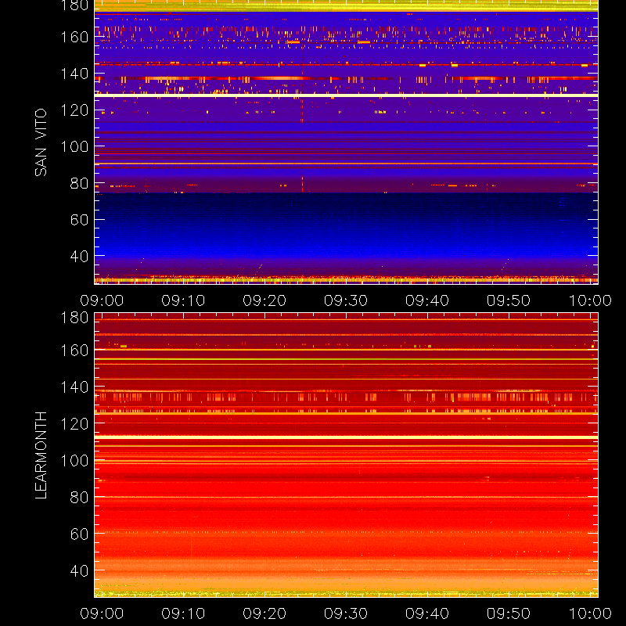The height and width of the screenshot is (626, 626).
Task: Select the 60 tick on SAN VITO axis
Action: pos(79,220)
